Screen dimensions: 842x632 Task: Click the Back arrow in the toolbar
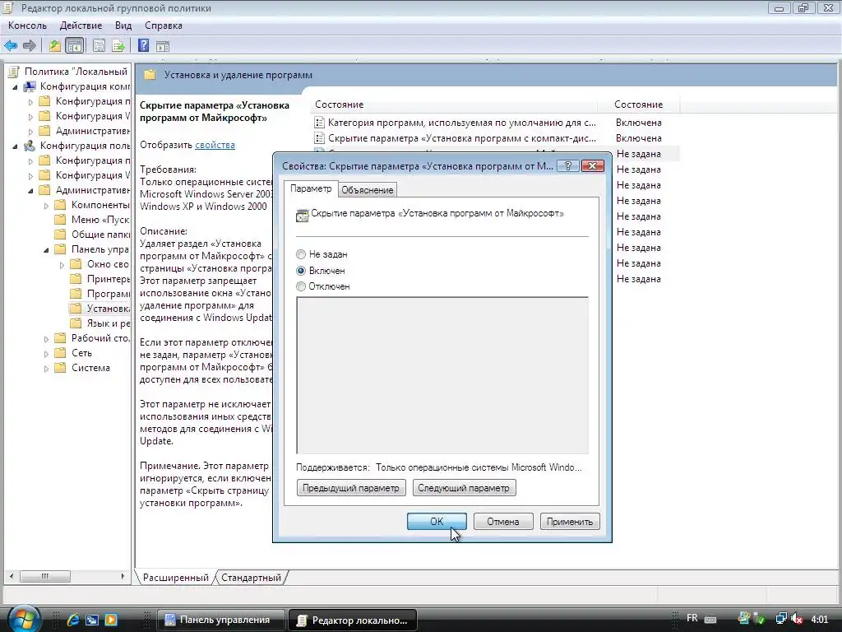11,46
